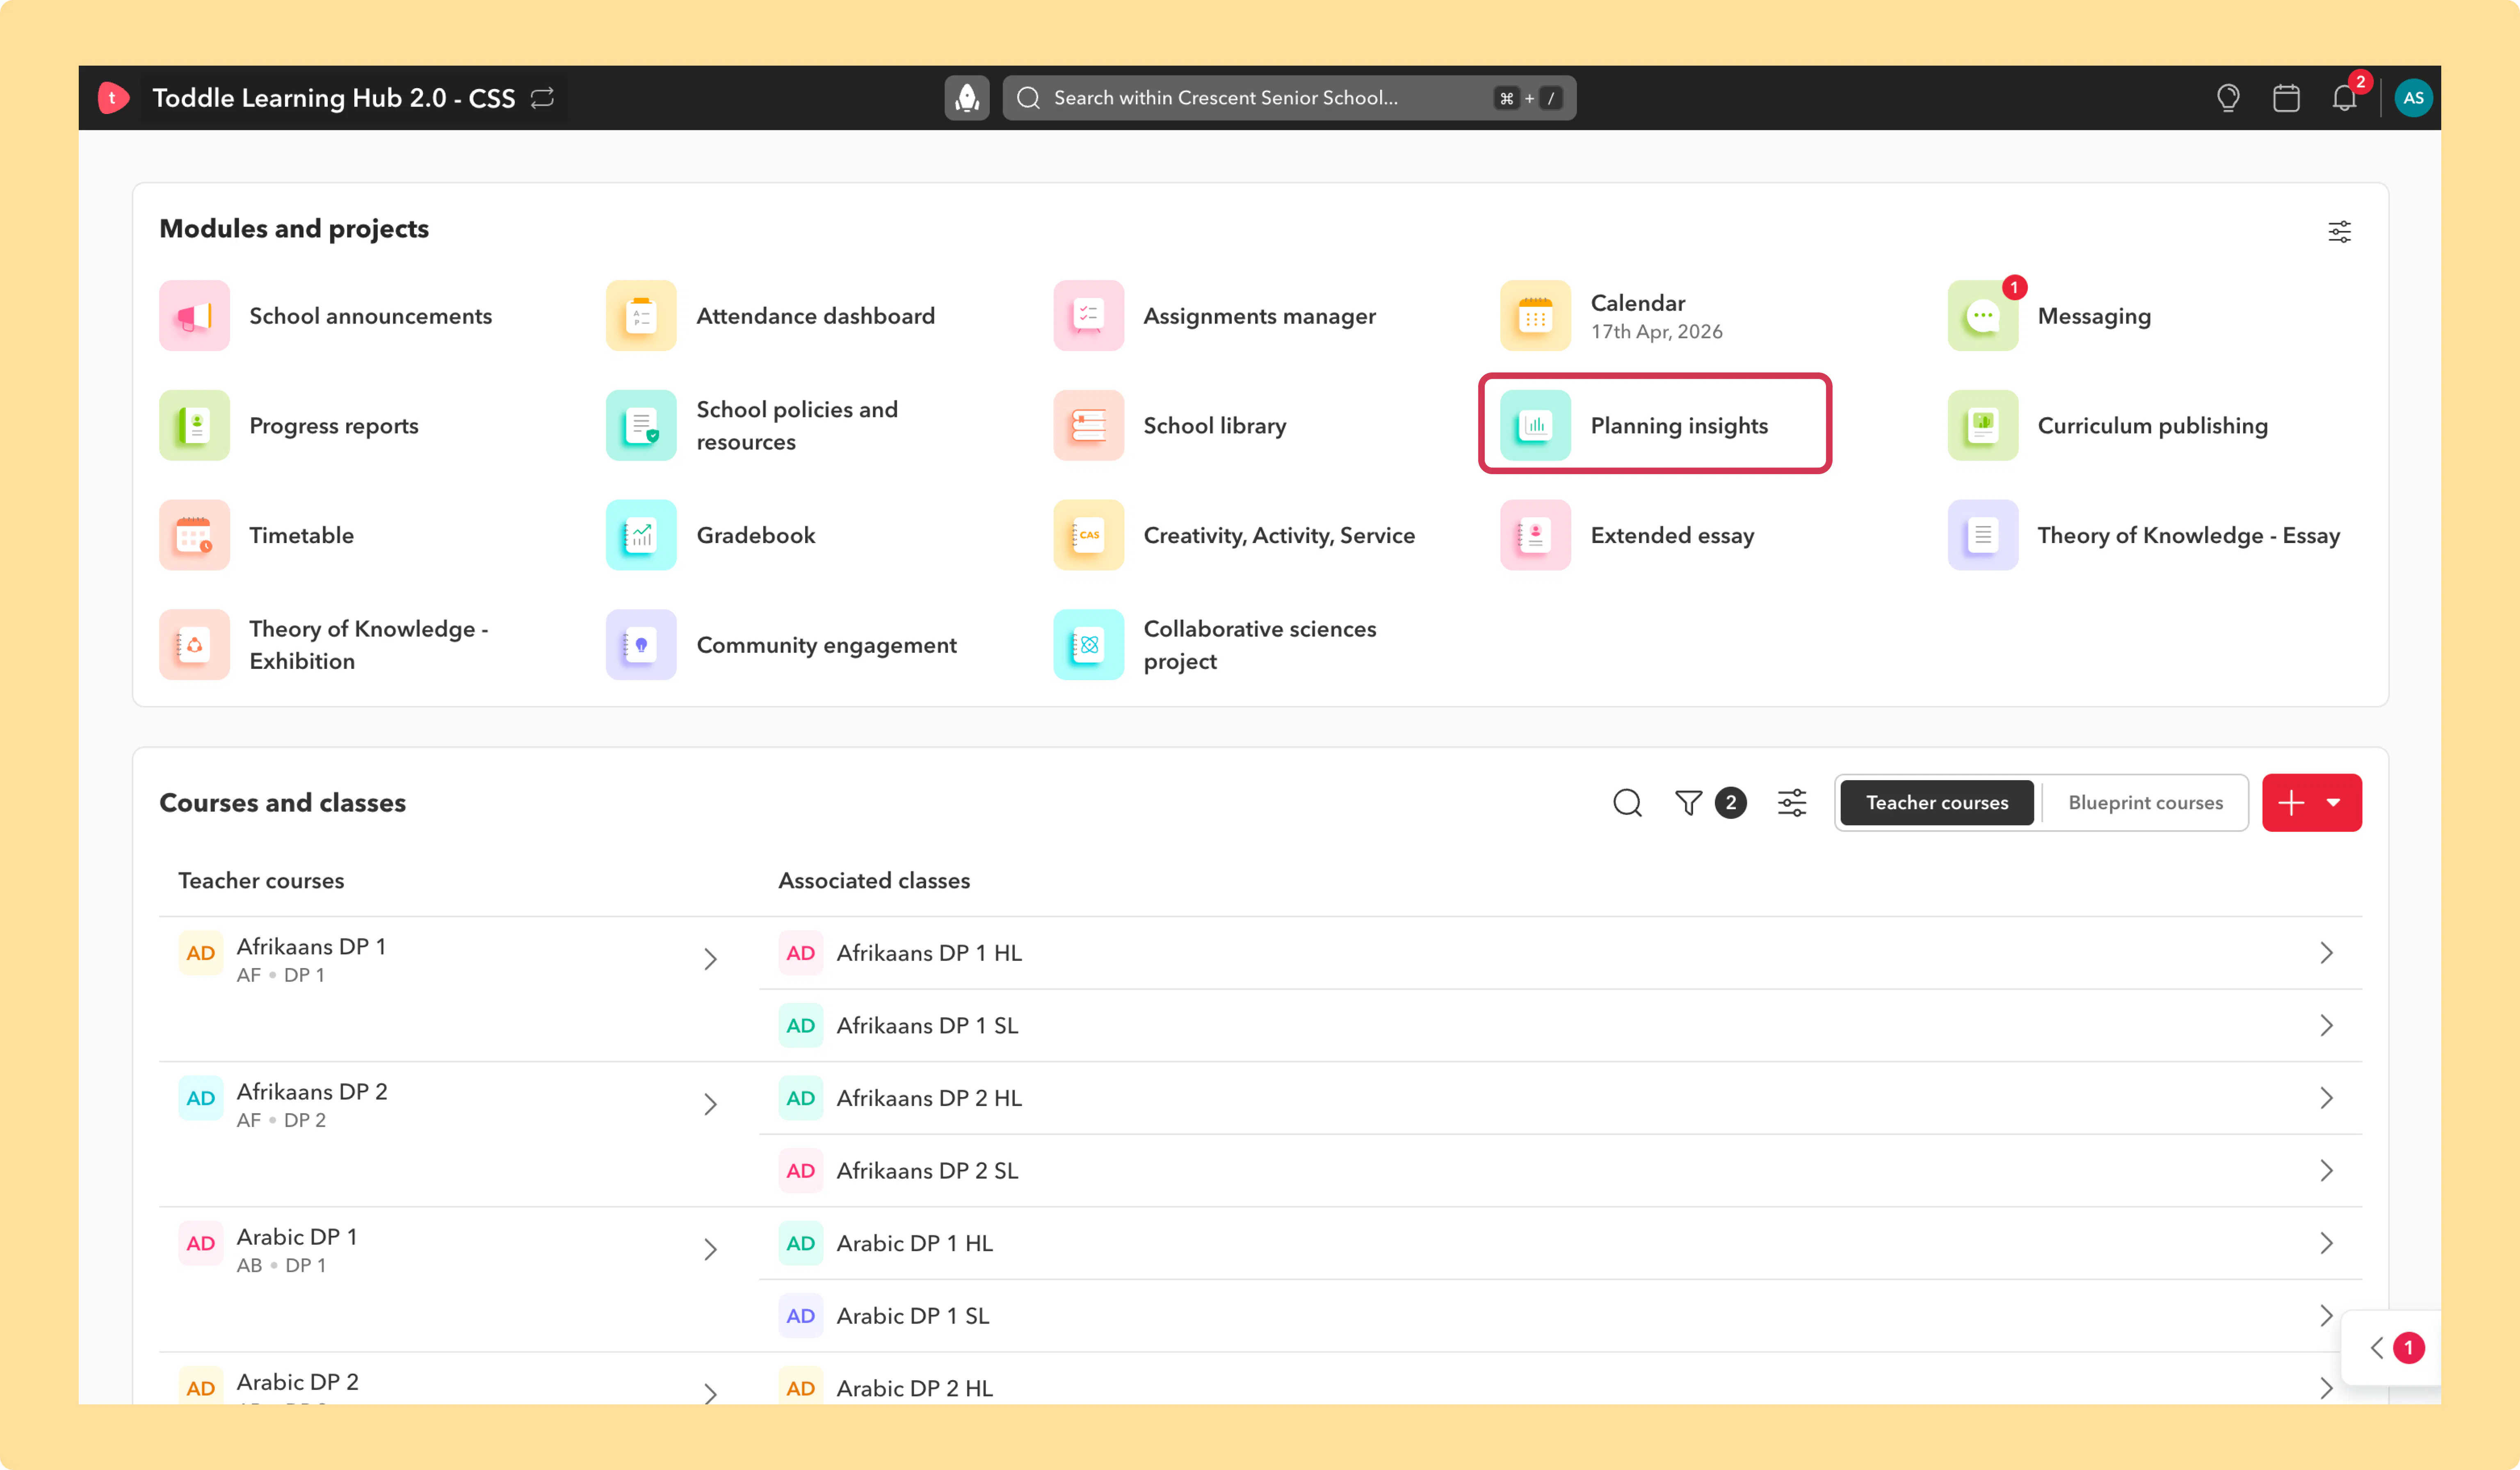Switch to Blueprint courses view
The image size is (2520, 1470).
(2145, 803)
